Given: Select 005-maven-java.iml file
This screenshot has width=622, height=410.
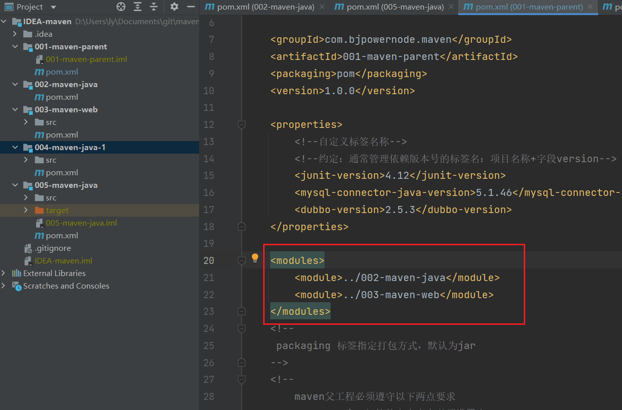Looking at the screenshot, I should click(81, 223).
